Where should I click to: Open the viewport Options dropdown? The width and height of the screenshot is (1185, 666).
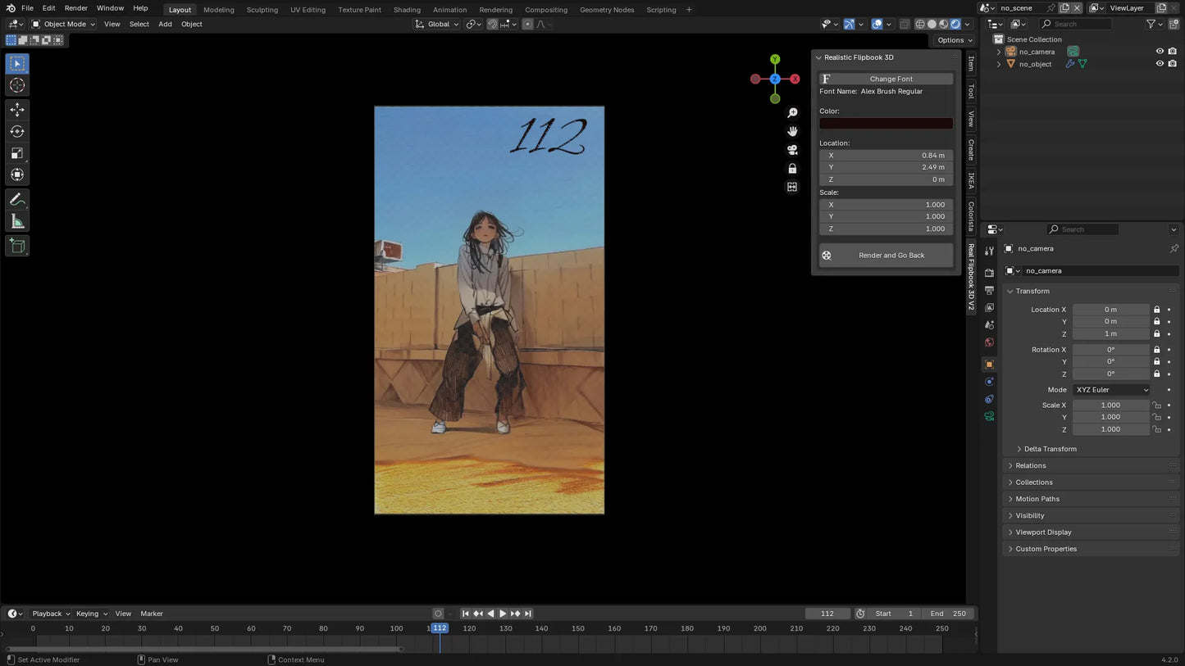pos(954,40)
